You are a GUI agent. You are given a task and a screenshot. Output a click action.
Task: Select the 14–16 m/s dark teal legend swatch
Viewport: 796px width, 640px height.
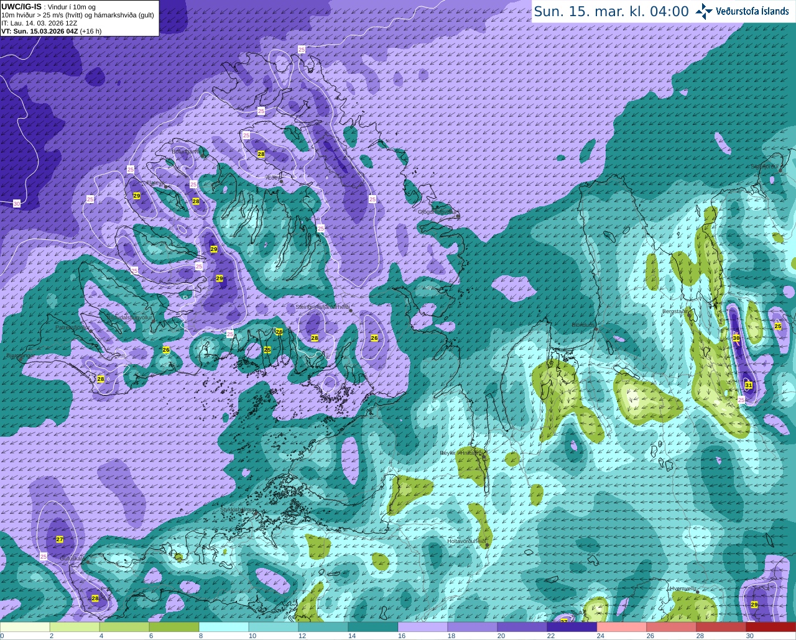click(x=373, y=626)
